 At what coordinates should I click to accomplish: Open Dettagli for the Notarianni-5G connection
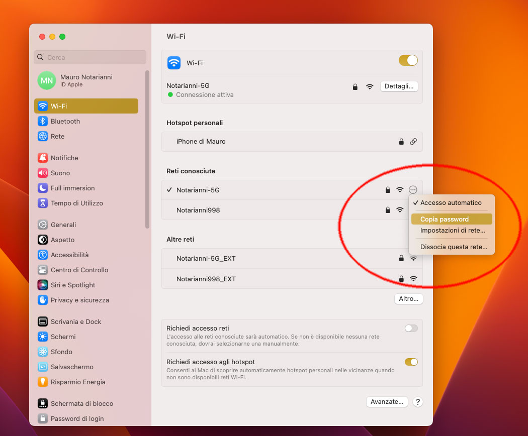tap(399, 86)
